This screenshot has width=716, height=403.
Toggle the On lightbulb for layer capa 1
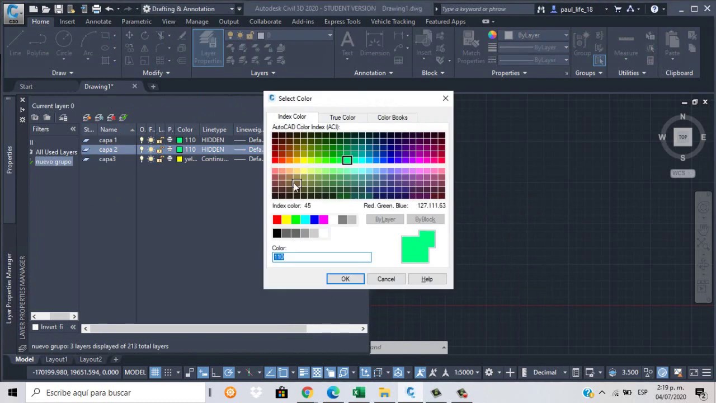point(142,140)
